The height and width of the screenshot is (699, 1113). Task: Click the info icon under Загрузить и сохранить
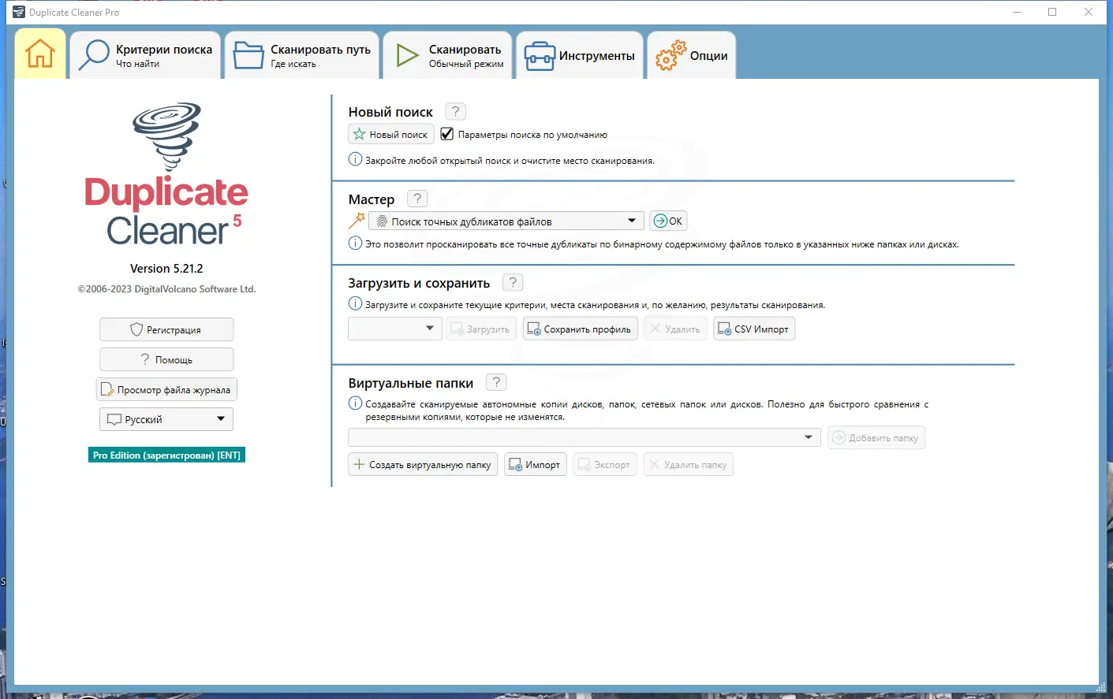[x=356, y=303]
